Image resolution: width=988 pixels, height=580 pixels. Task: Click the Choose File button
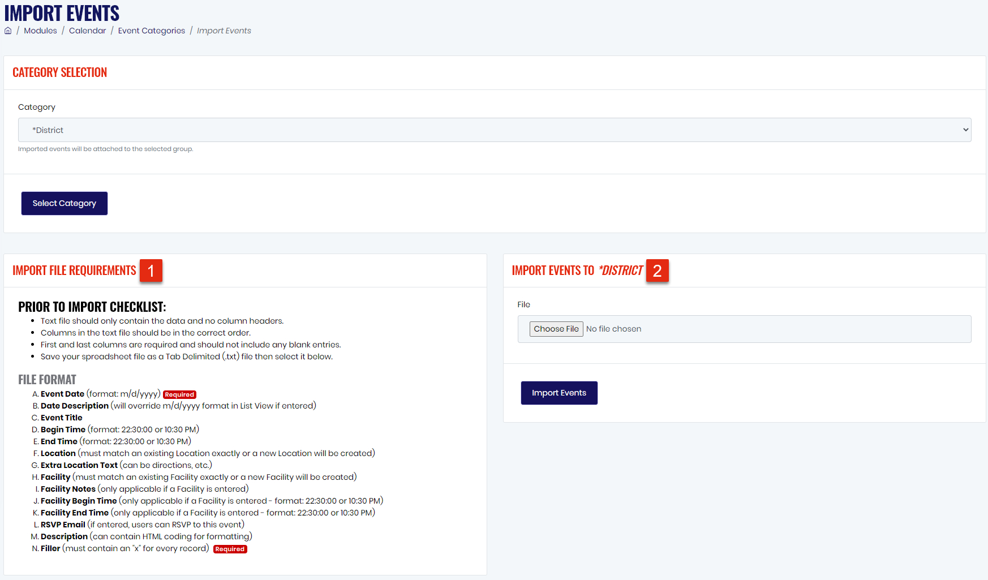(x=556, y=329)
